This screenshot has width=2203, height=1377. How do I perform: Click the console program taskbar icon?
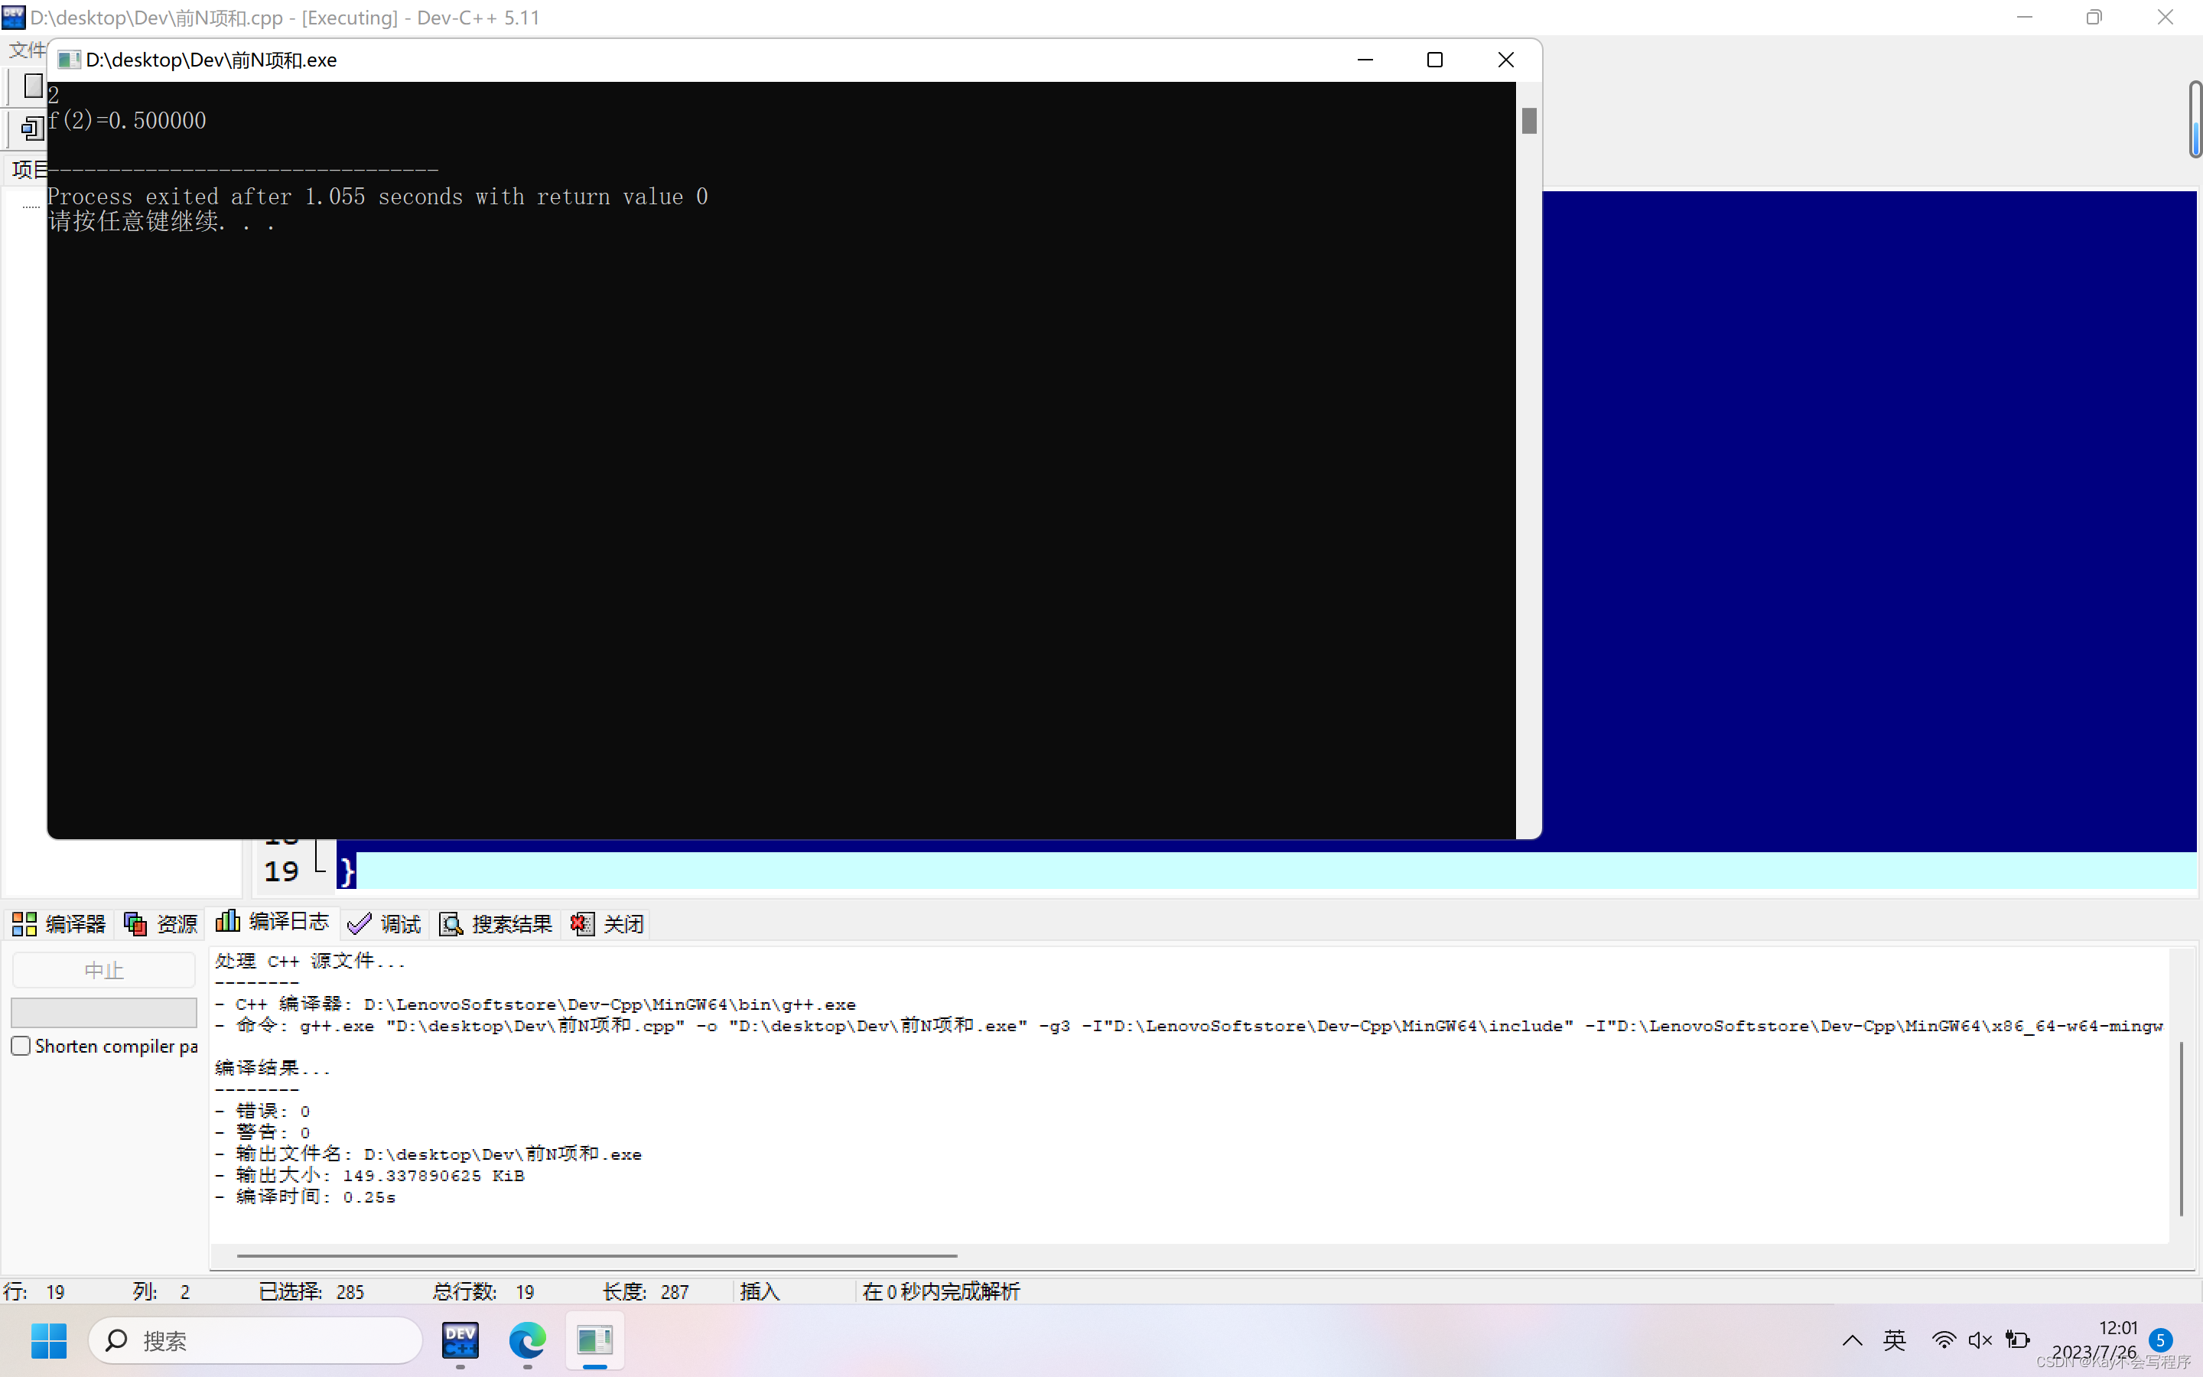pos(594,1340)
